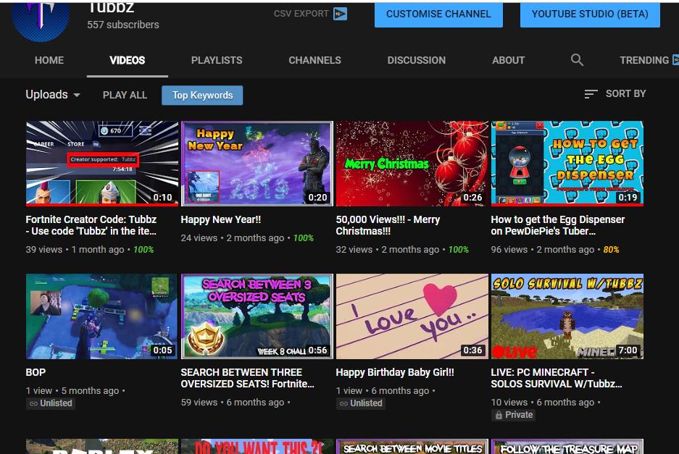Open Happy New Year video thumbnail
This screenshot has height=454, width=679.
[257, 163]
